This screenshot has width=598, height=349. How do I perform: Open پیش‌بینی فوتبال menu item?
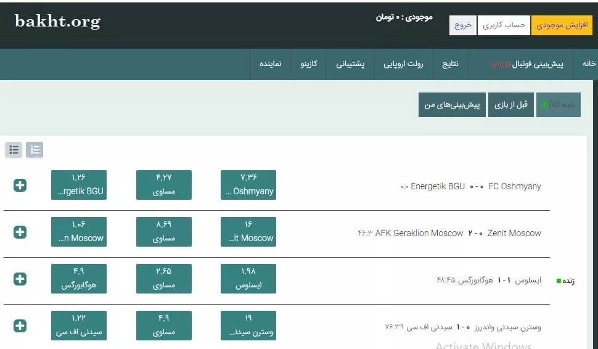(x=527, y=64)
